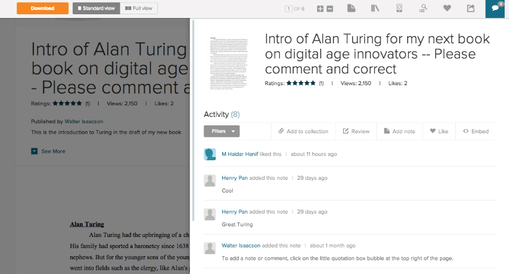Open the library books icon
This screenshot has width=509, height=274.
(x=375, y=8)
